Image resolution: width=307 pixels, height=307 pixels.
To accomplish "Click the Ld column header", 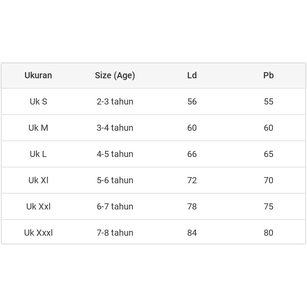I will tap(192, 75).
